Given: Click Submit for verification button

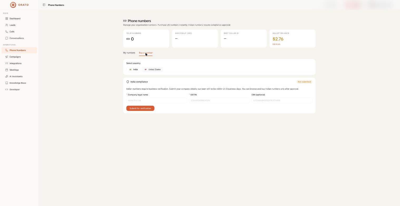Looking at the screenshot, I should [140, 108].
